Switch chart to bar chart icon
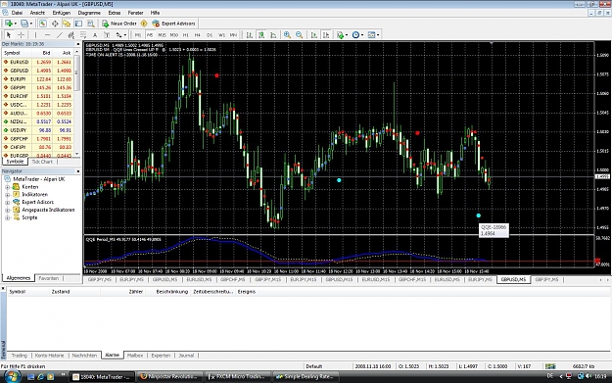This screenshot has width=612, height=383. click(x=249, y=35)
